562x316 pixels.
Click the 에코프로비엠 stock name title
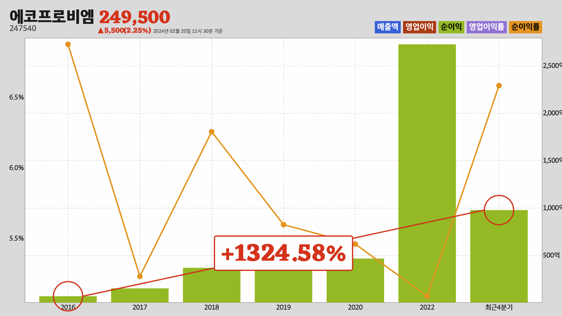pos(52,17)
